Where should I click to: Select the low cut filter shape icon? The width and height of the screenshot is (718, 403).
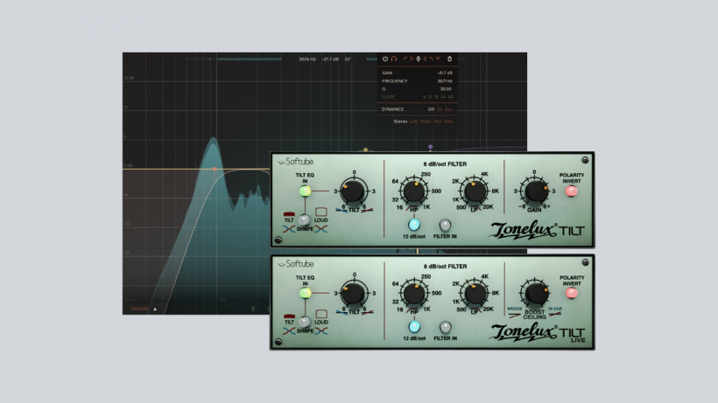tap(405, 59)
